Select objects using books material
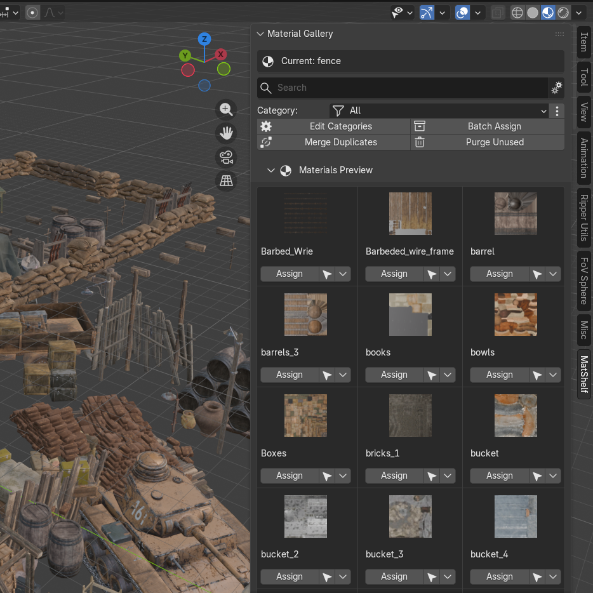This screenshot has width=593, height=593. pyautogui.click(x=432, y=375)
